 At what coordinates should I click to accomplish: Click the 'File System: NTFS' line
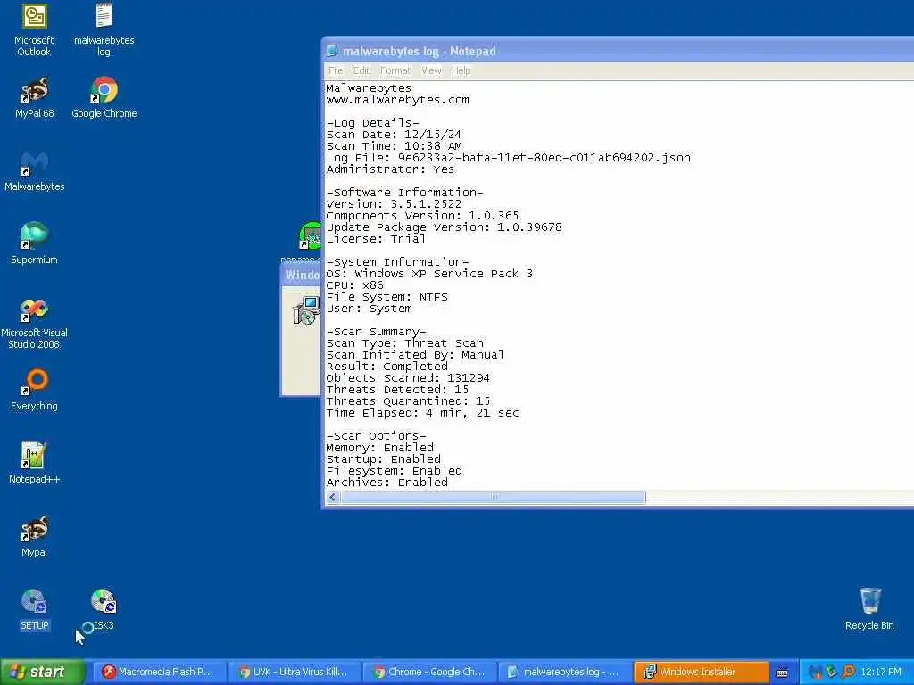387,297
